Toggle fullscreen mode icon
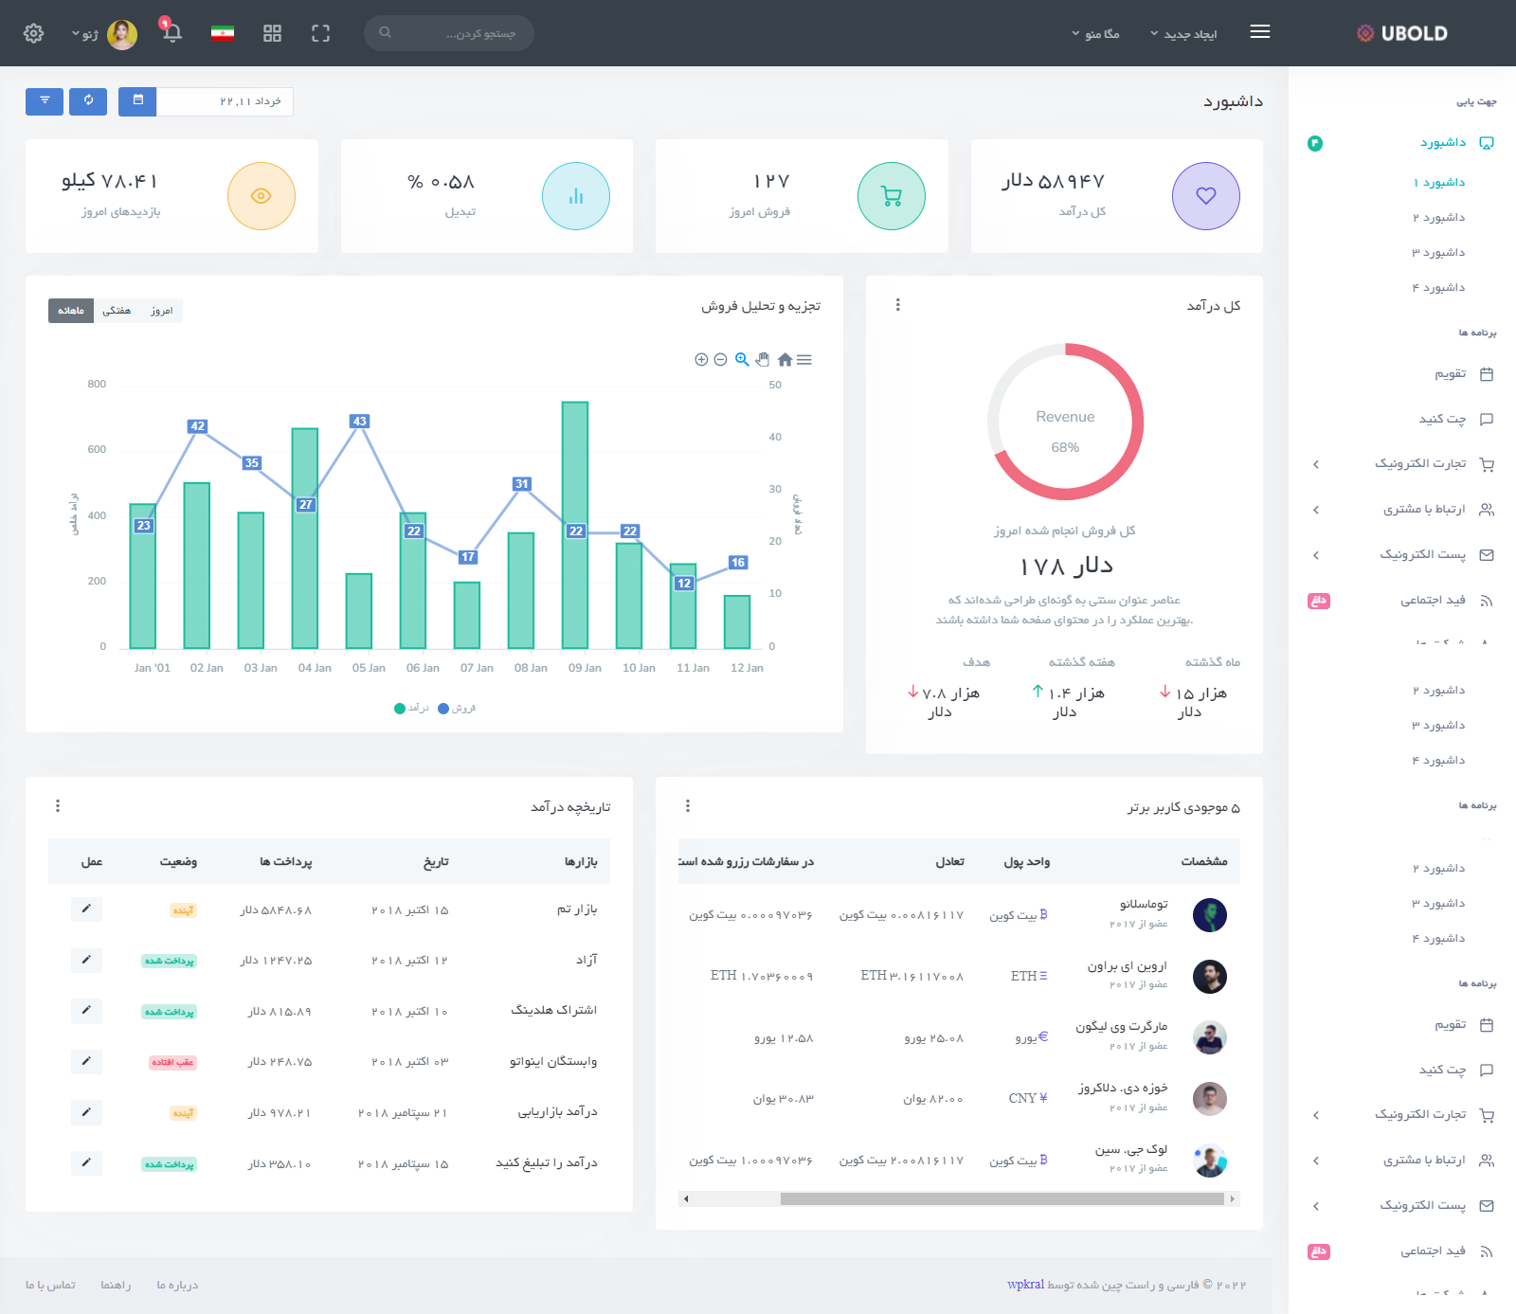This screenshot has height=1314, width=1516. click(320, 33)
